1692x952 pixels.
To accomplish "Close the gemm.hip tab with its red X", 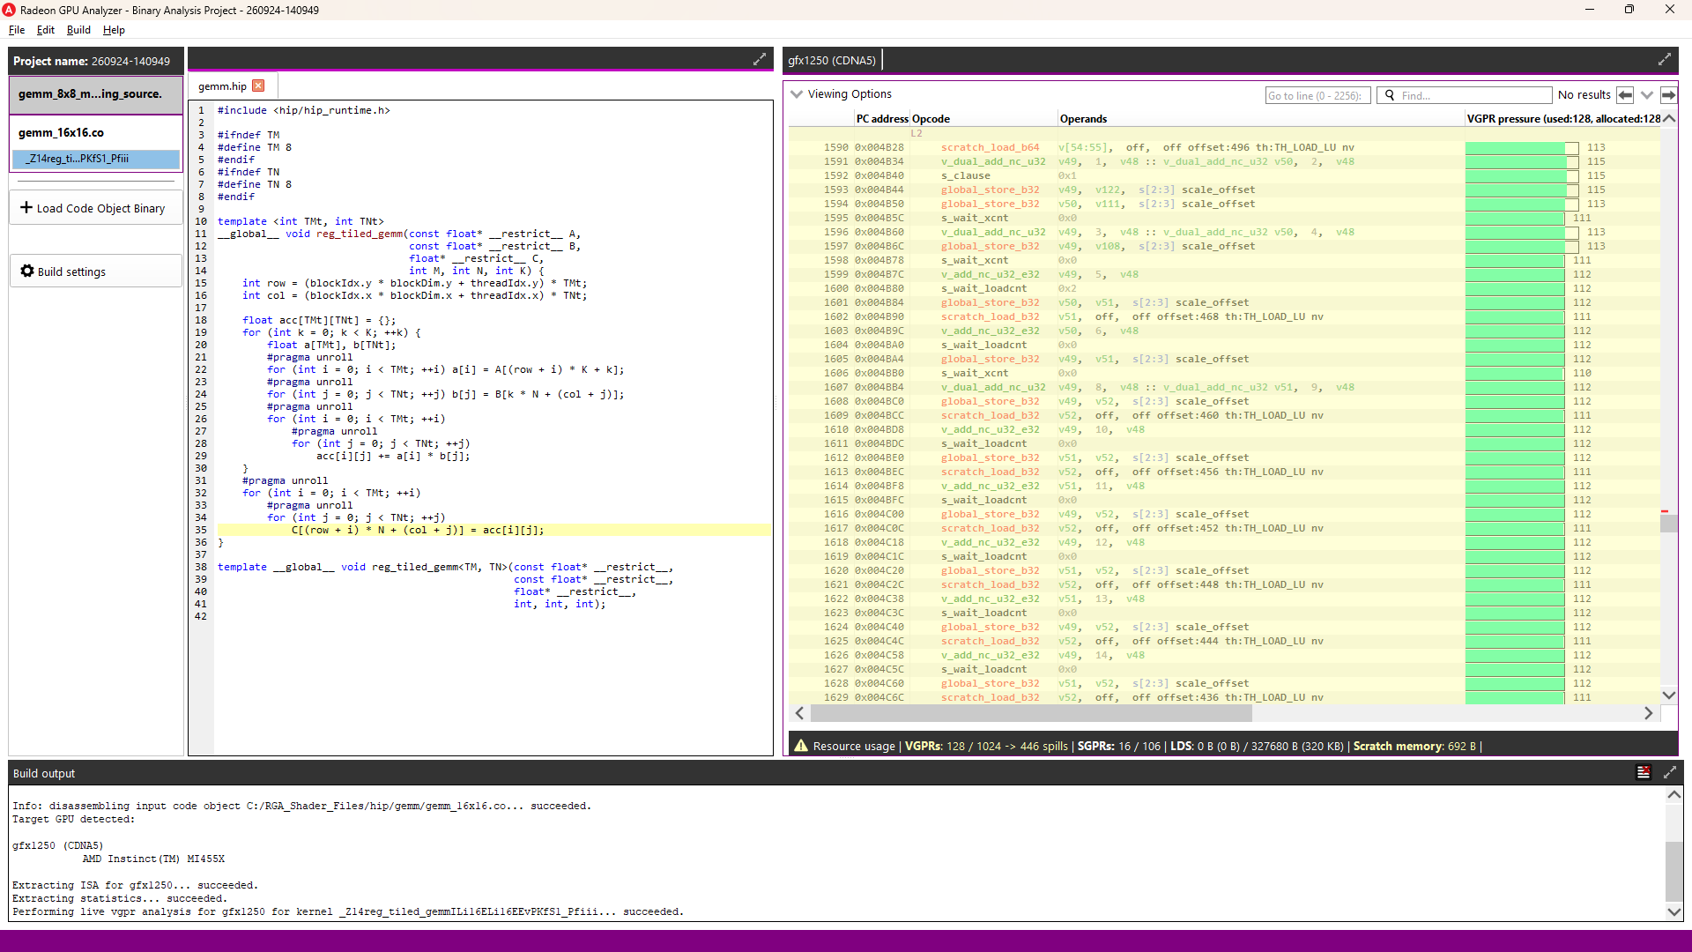I will [x=258, y=86].
